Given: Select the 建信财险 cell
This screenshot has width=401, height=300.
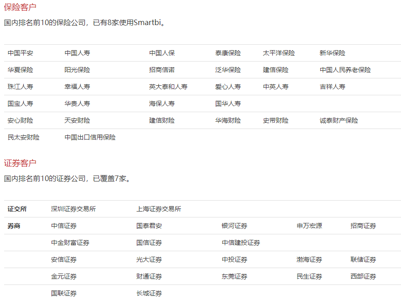Looking at the screenshot, I should 162,120.
